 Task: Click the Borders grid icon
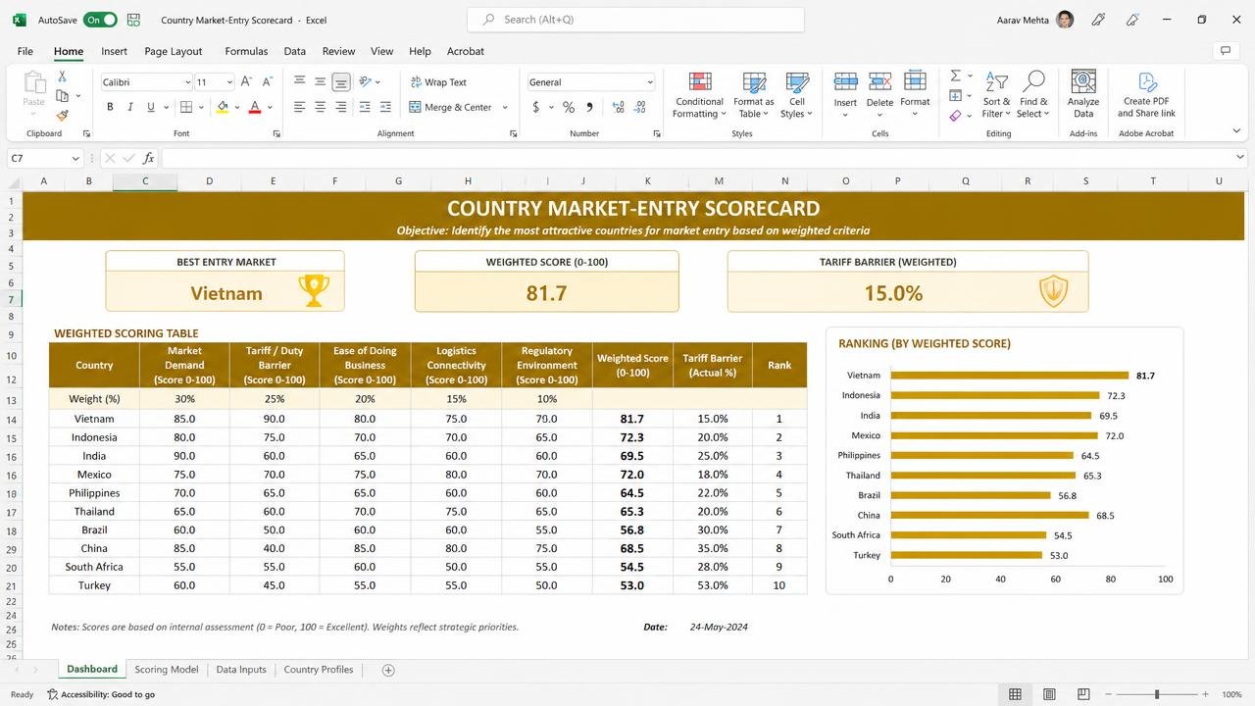(185, 107)
